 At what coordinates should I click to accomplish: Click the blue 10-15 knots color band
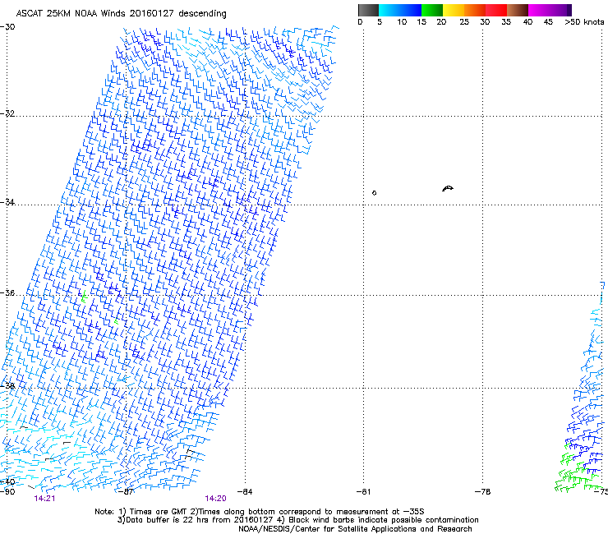[x=411, y=10]
